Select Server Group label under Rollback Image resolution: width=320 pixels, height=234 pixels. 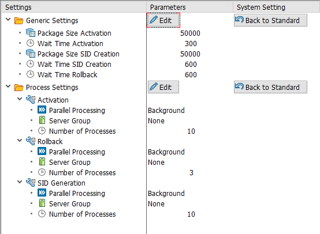[70, 163]
